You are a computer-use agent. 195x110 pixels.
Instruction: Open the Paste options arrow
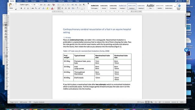[13, 5]
